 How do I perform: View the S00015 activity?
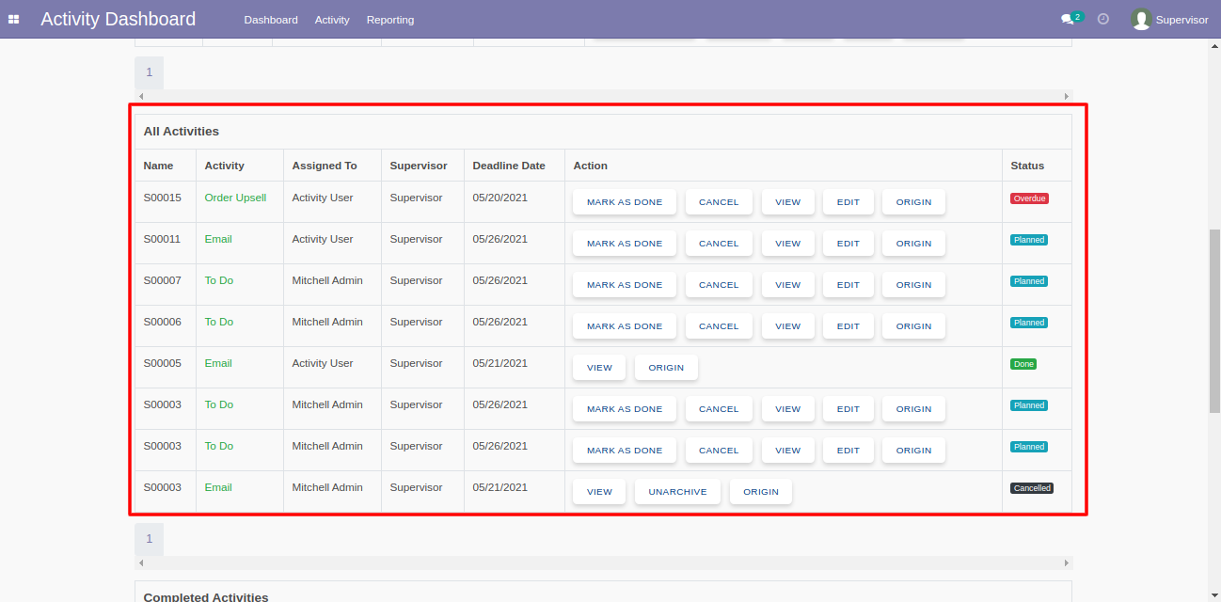788,202
